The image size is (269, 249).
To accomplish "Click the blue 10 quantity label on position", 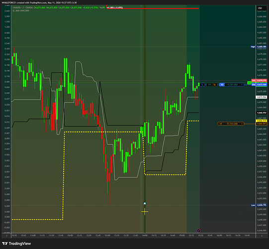I will [222, 85].
